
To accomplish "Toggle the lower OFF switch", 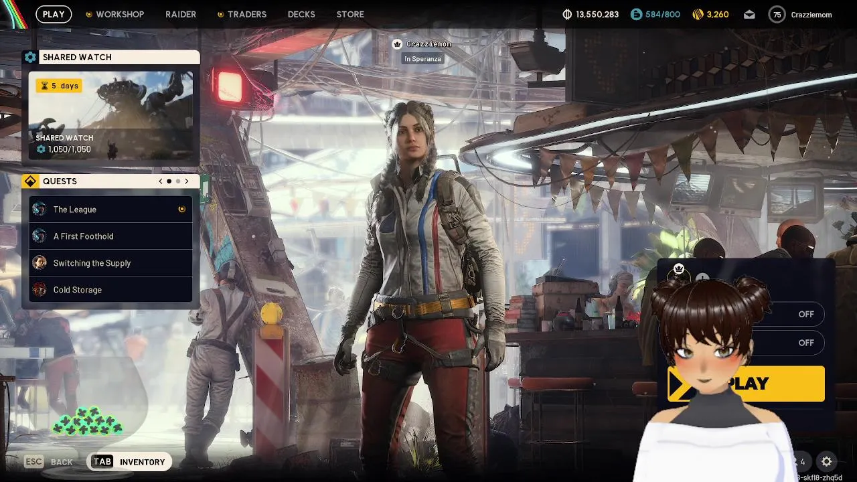I will [x=806, y=343].
